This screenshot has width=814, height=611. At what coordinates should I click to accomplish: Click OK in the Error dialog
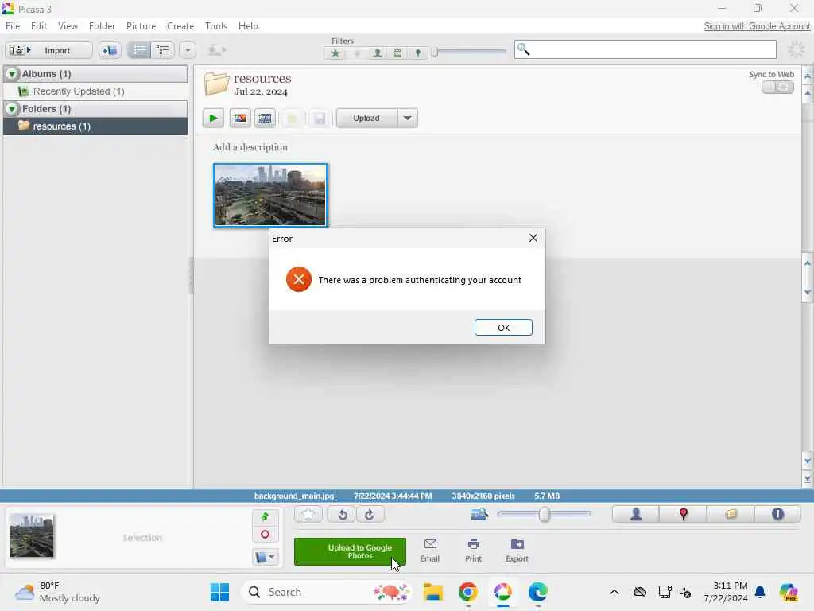coord(503,327)
